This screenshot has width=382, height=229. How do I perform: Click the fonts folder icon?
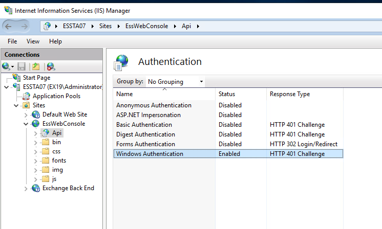(46, 161)
